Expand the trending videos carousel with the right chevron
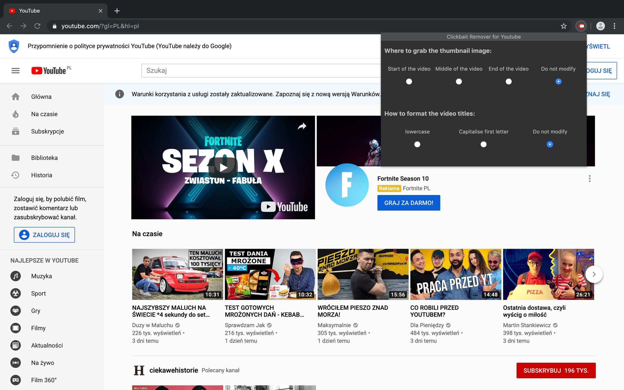Viewport: 624px width, 390px height. [594, 274]
